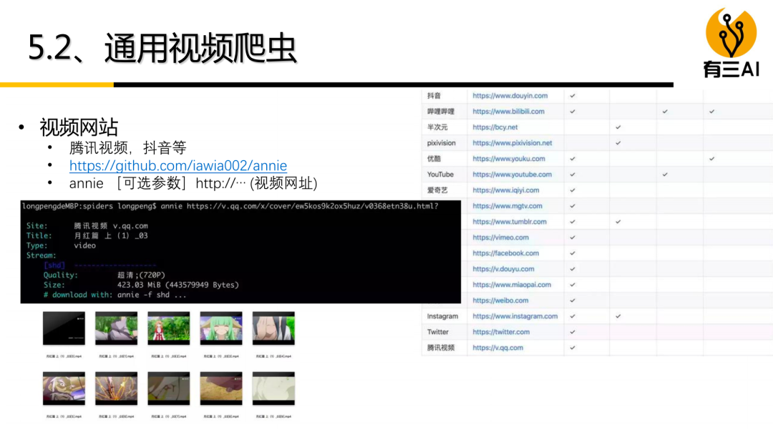Open the red-dress girl forest thumbnail

coord(169,328)
